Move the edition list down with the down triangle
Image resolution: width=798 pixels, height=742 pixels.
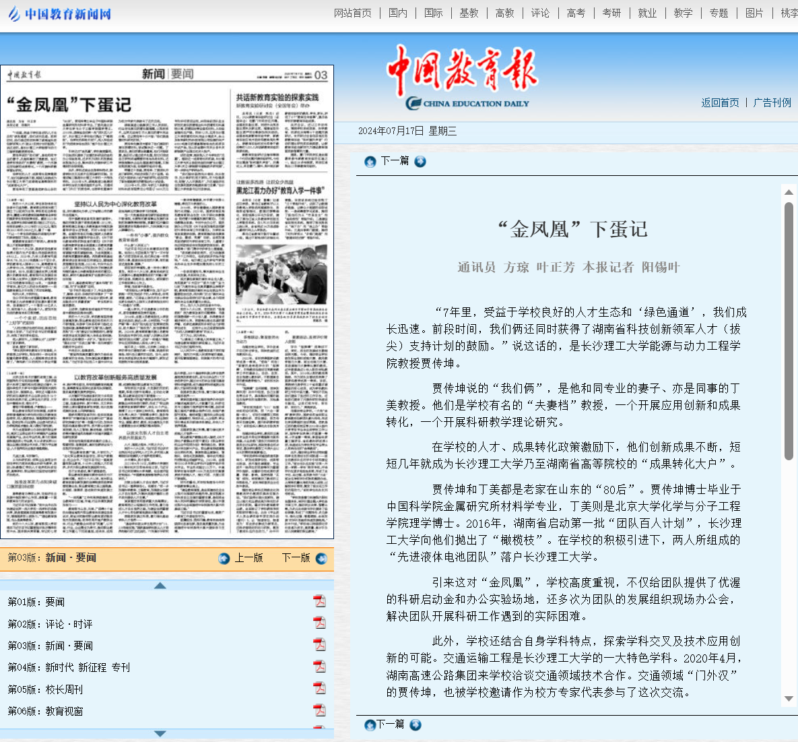pyautogui.click(x=160, y=734)
